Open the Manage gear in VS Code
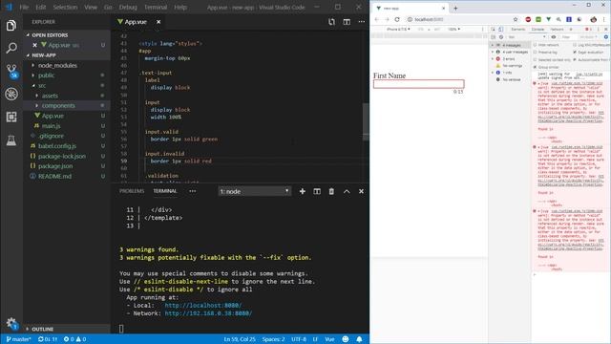The width and height of the screenshot is (611, 344). [x=11, y=323]
